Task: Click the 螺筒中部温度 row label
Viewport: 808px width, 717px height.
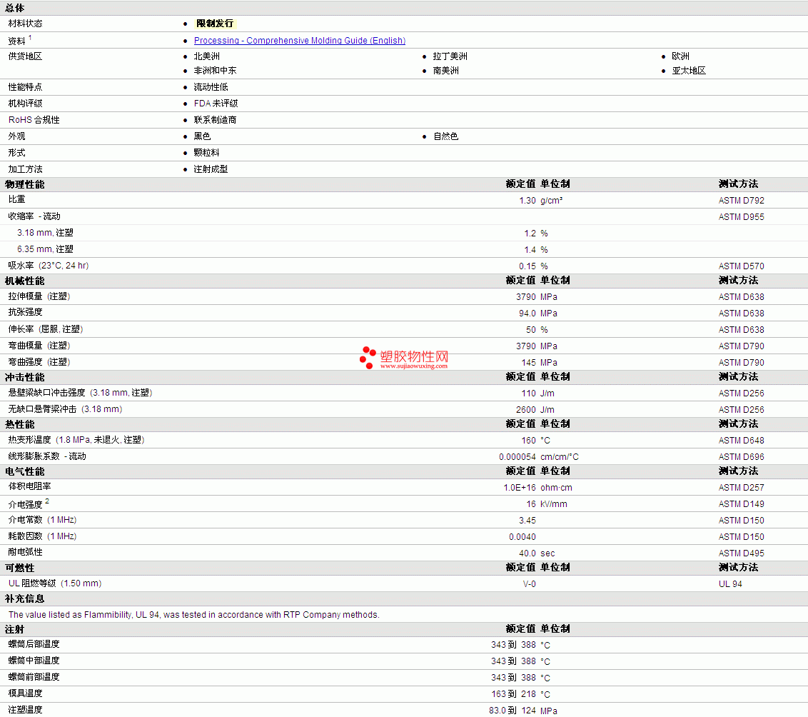Action: click(34, 661)
